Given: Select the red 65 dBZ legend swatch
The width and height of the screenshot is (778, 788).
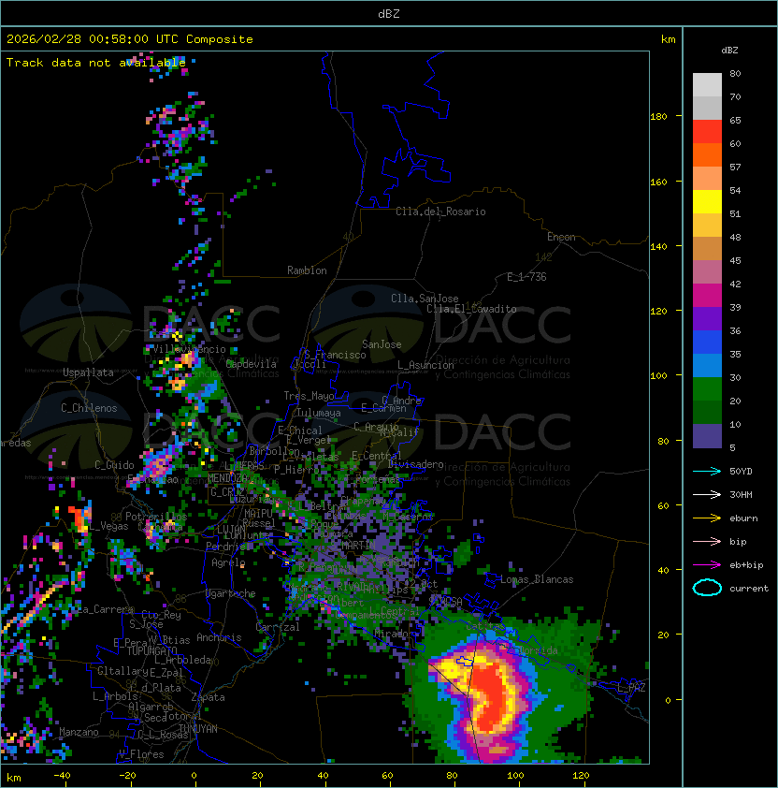Looking at the screenshot, I should tap(707, 132).
